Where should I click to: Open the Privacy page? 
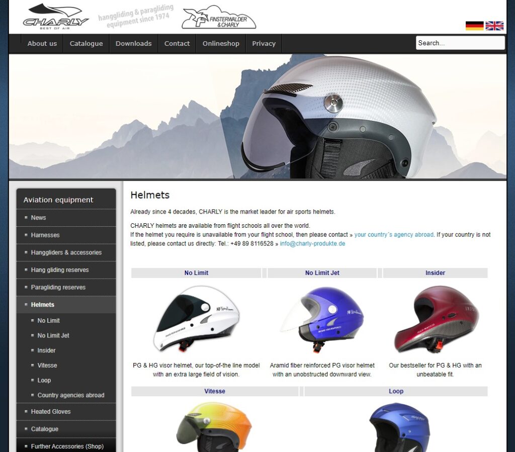coord(264,43)
